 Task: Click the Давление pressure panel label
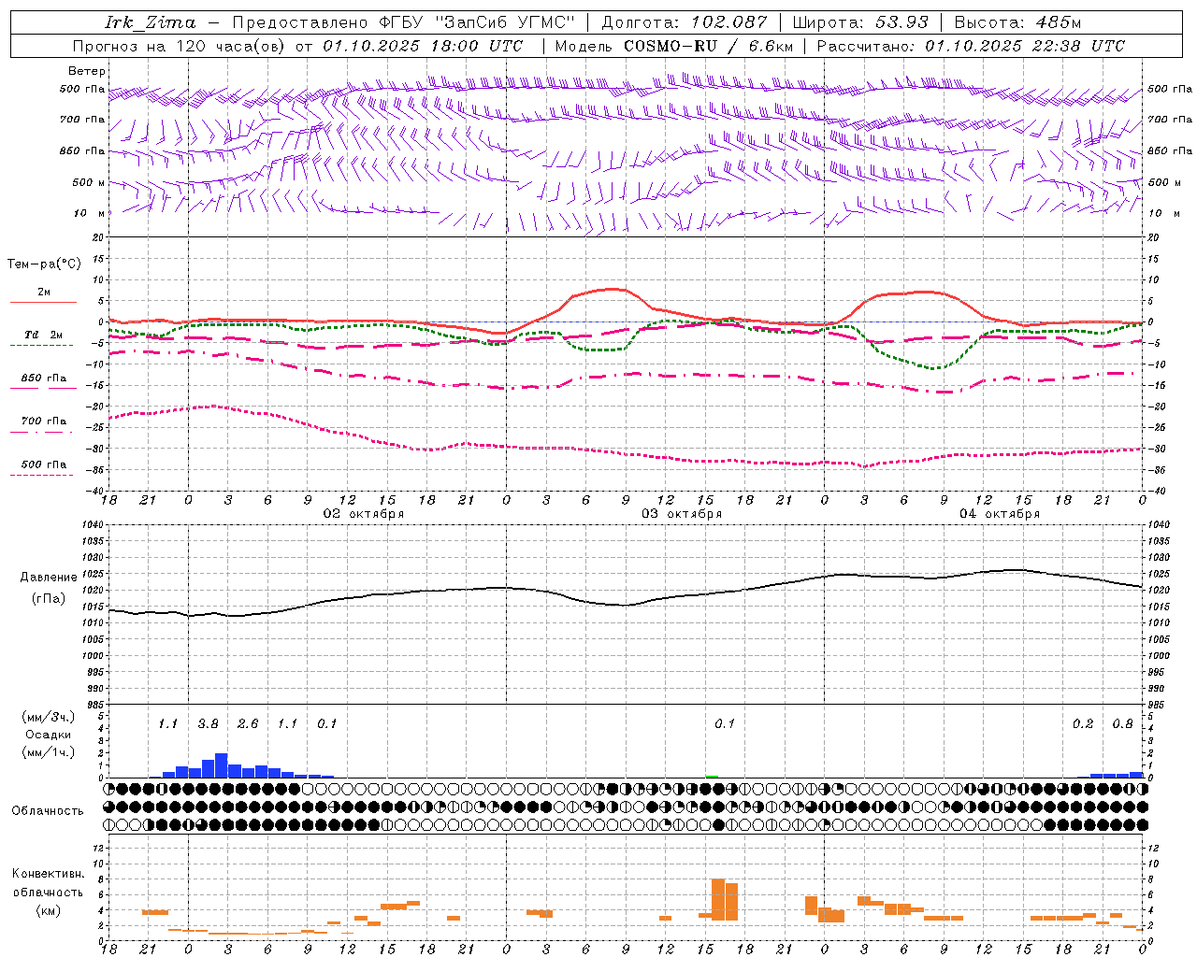(x=49, y=578)
